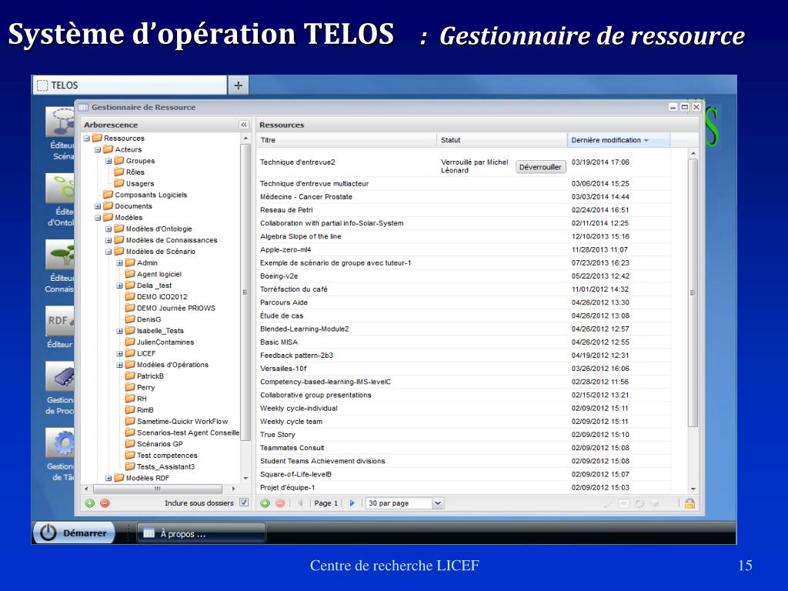Select the Versailles-10f row

click(x=463, y=369)
